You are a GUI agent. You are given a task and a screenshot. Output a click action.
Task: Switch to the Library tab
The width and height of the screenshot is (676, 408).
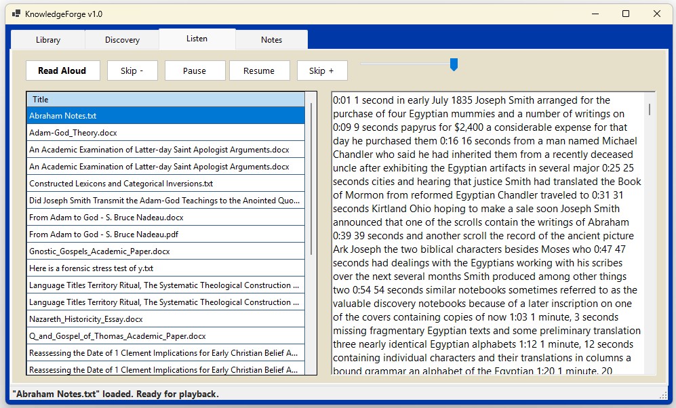pyautogui.click(x=48, y=39)
